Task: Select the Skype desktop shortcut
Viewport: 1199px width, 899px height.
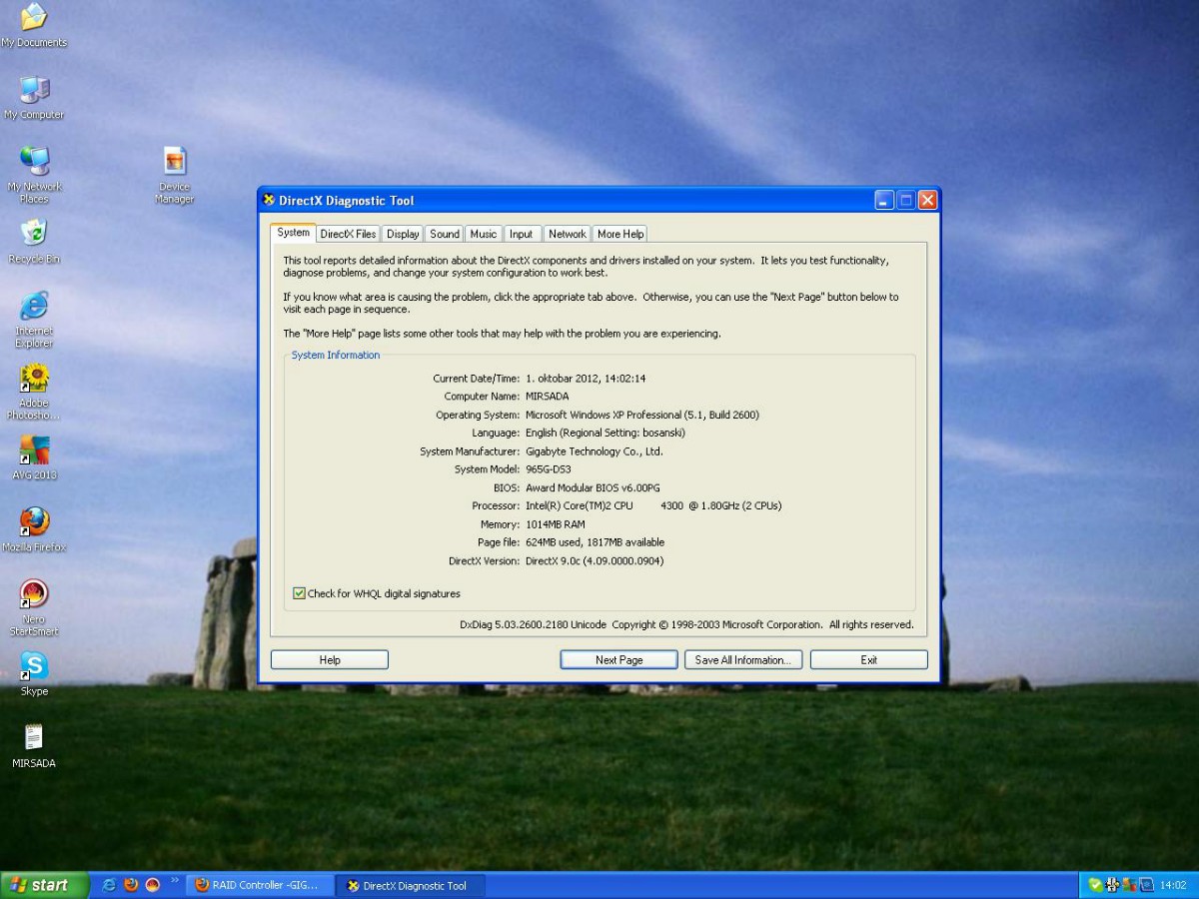Action: click(34, 673)
